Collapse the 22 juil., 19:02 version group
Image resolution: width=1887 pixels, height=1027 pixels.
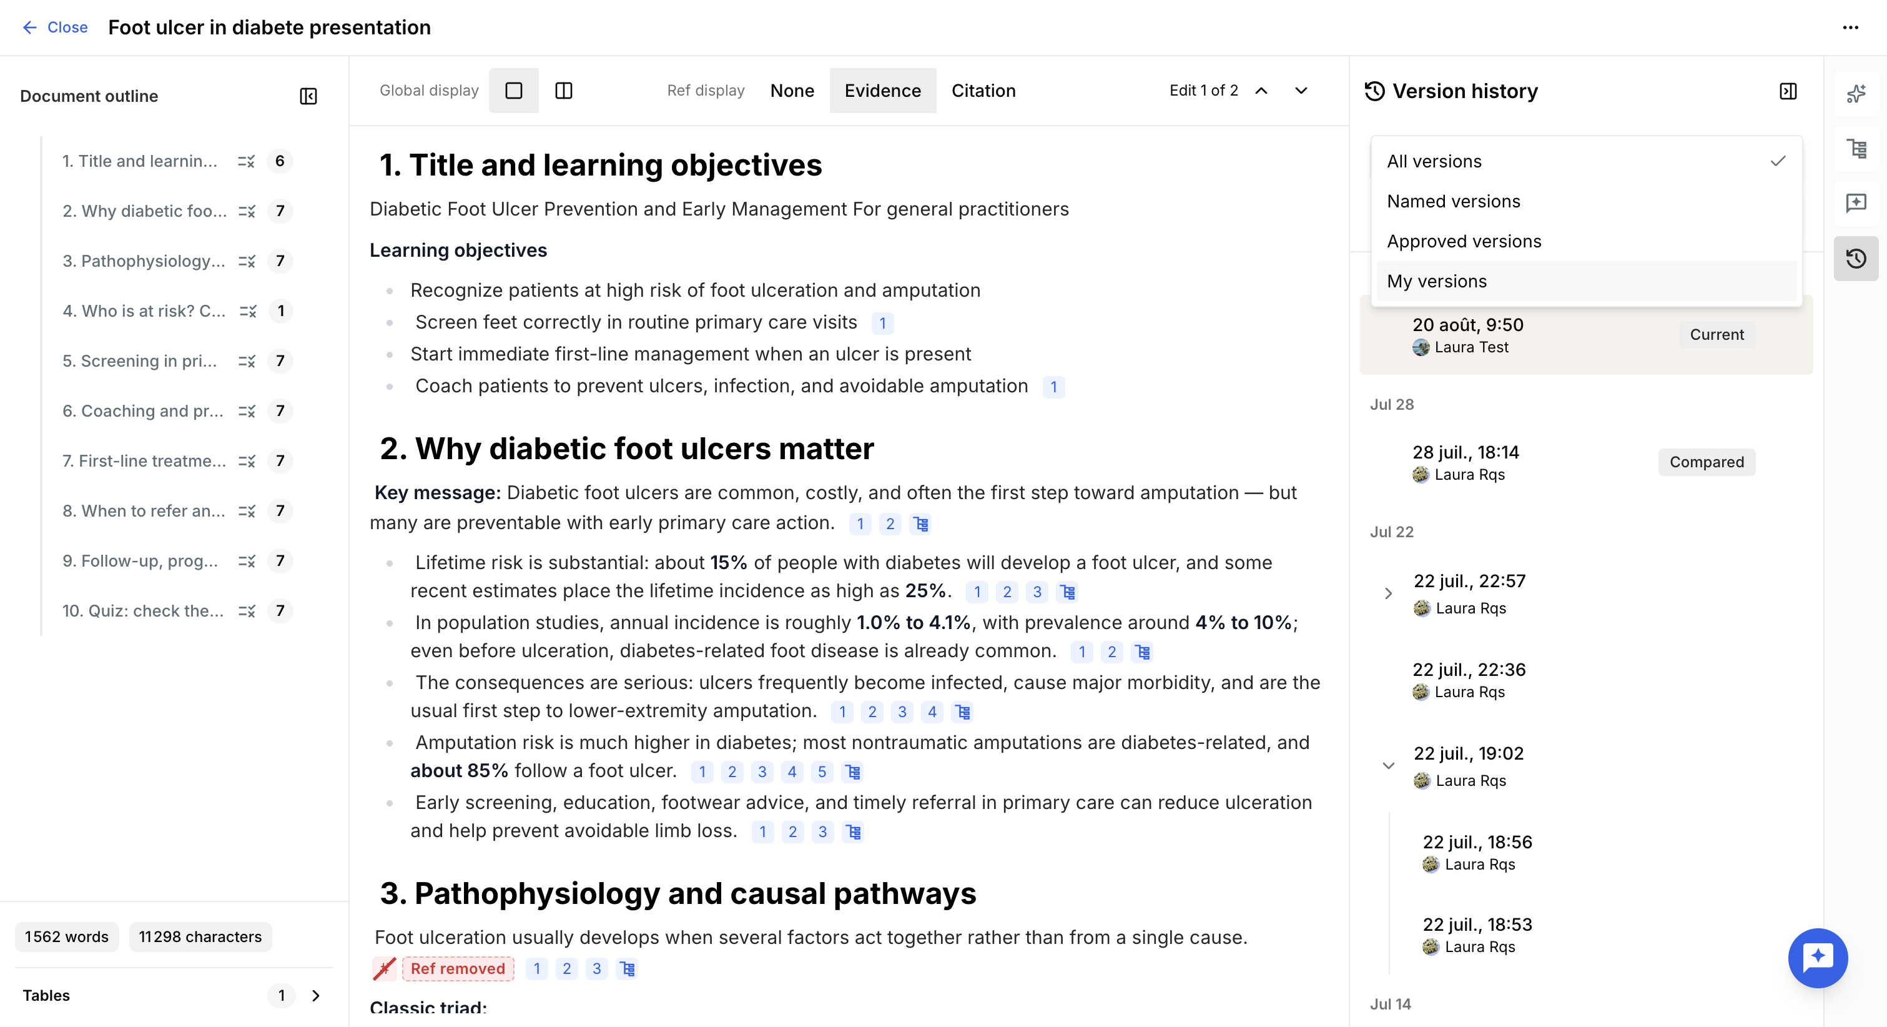1388,765
